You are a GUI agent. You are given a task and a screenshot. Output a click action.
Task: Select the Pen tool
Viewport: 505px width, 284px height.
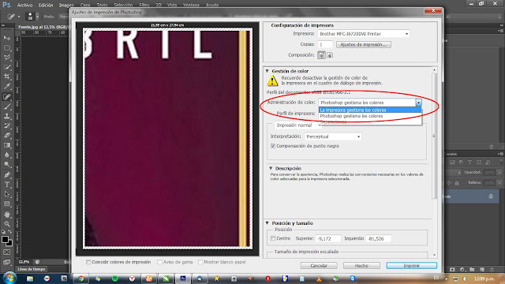(7, 175)
